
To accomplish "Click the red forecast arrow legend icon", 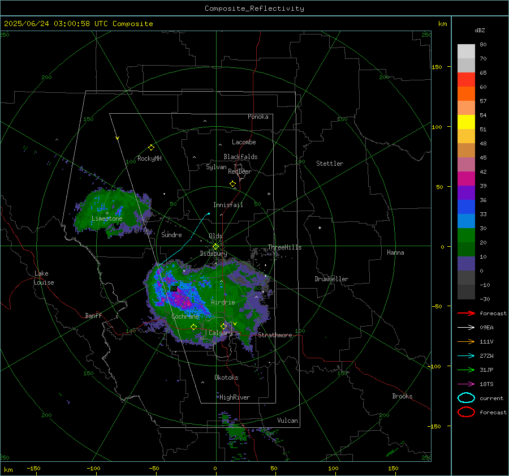I will (x=466, y=313).
